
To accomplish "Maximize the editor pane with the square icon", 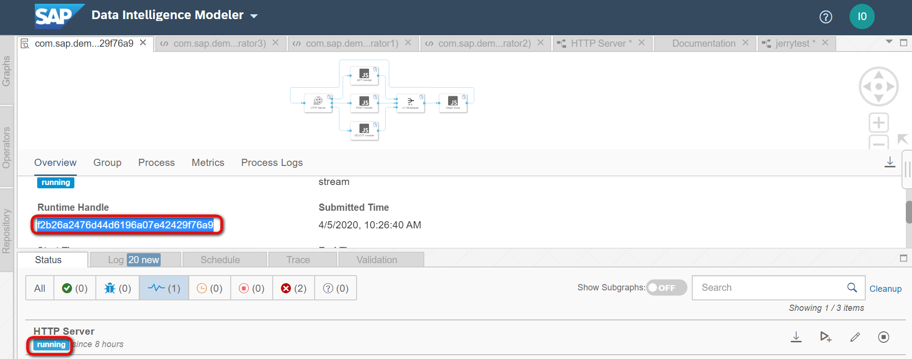I will coord(903,42).
